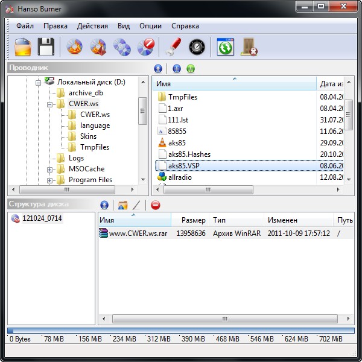The height and width of the screenshot is (362, 362).
Task: Expand the Program Files folder node
Action: click(x=50, y=180)
